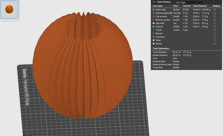Click the Time column header
The width and height of the screenshot is (223, 136).
click(175, 6)
